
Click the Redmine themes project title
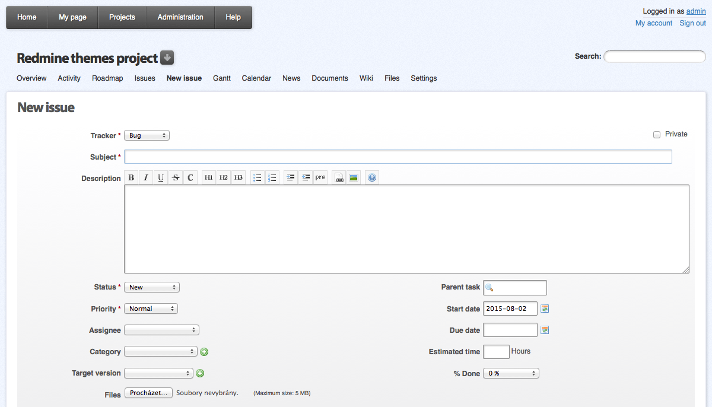87,58
